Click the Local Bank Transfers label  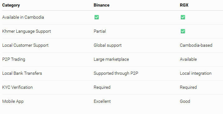(22, 73)
